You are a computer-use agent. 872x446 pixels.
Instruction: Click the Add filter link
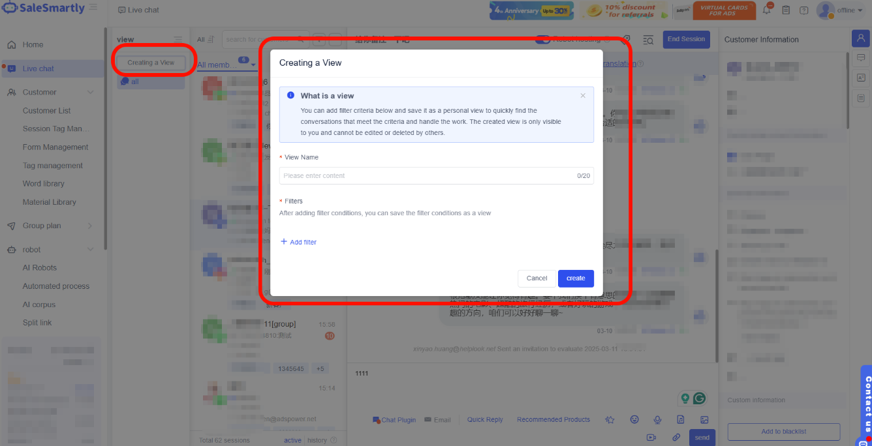point(298,242)
